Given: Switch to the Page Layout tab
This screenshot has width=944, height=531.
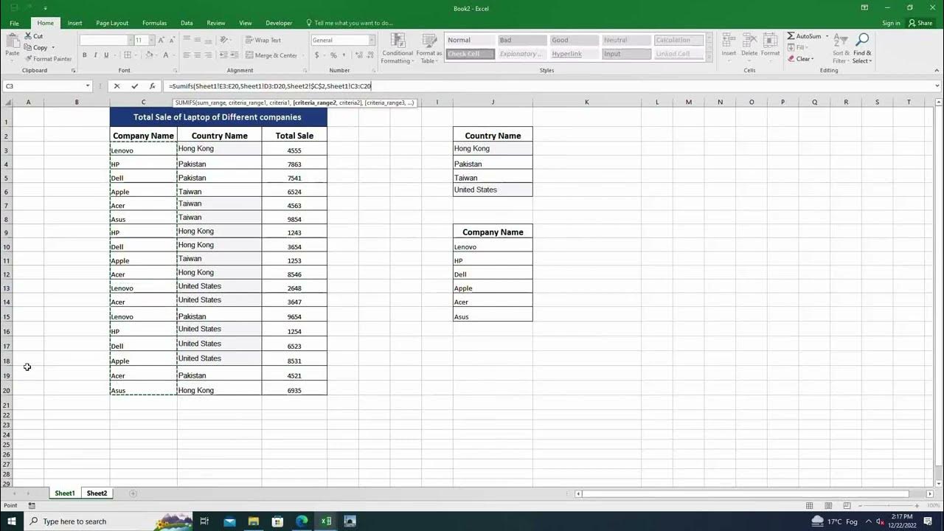Looking at the screenshot, I should point(112,23).
